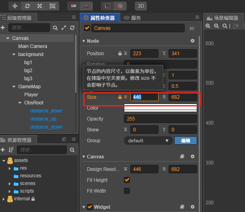Viewport: 245px width, 212px height.
Task: Switch to local coordinate gizmo icon
Action: tap(107, 6)
